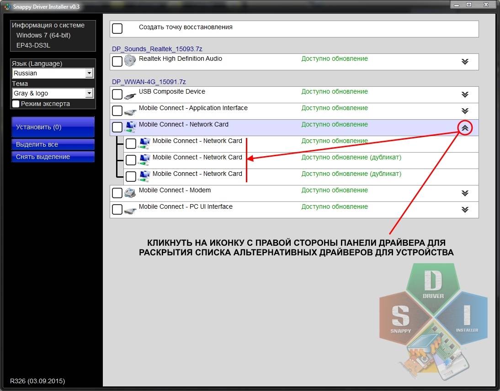
Task: Open the Тема dropdown showing Gray & logo
Action: tap(53, 93)
